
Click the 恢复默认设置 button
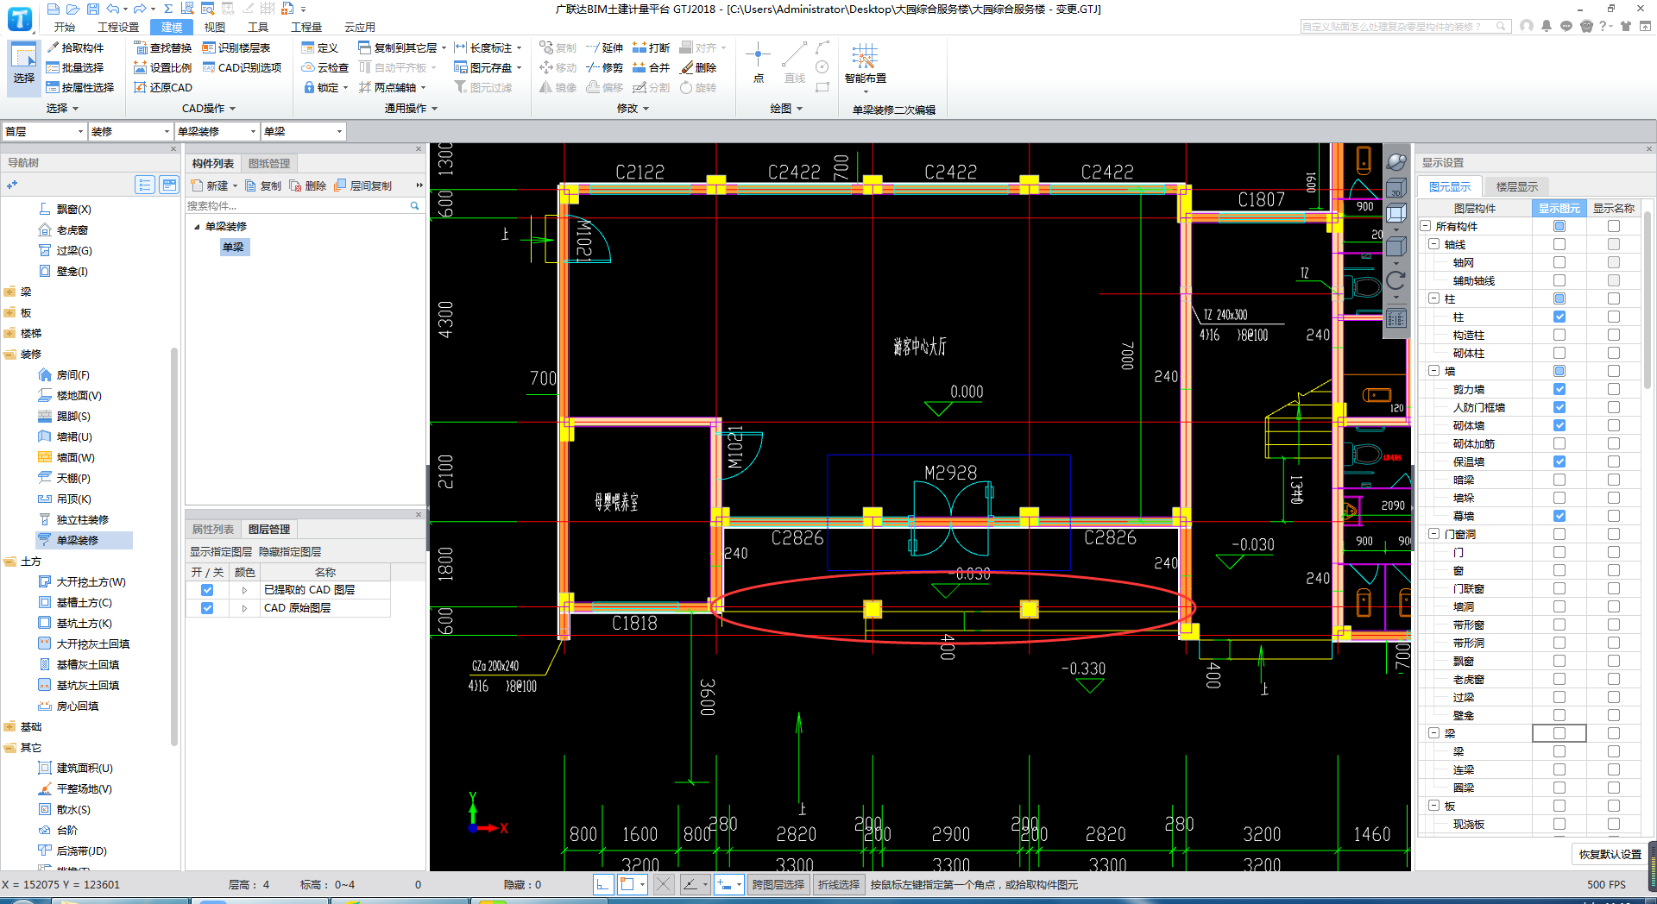[1610, 854]
